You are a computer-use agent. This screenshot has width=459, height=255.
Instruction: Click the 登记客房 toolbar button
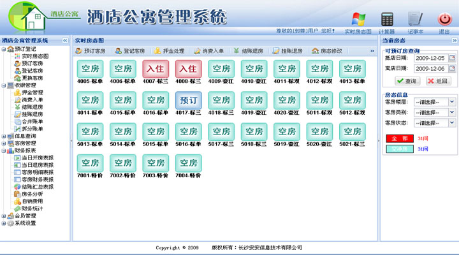coord(130,51)
